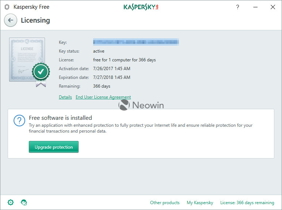This screenshot has height=210, width=282.
Task: Click the 'Key:' field label
Action: [63, 42]
